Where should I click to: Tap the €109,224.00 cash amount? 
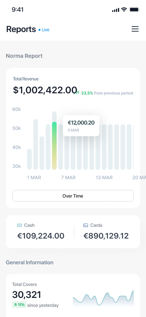(x=41, y=236)
